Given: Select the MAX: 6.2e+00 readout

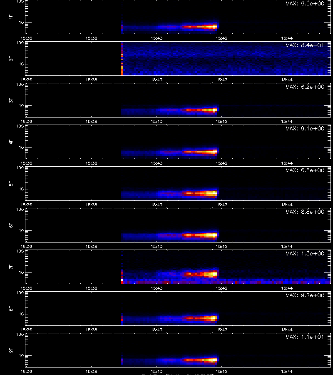Looking at the screenshot, I should (305, 87).
